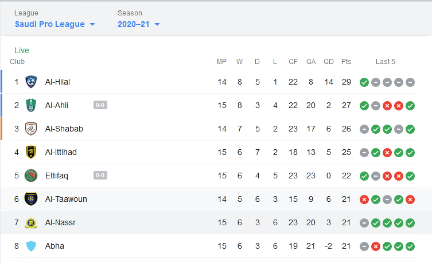Click the 0-0 live score badge beside Ettifaq
Screen dimensions: 432x263
tap(100, 176)
